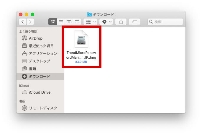Switch to list view
Viewport: 202px width, 135px height.
coord(61,22)
